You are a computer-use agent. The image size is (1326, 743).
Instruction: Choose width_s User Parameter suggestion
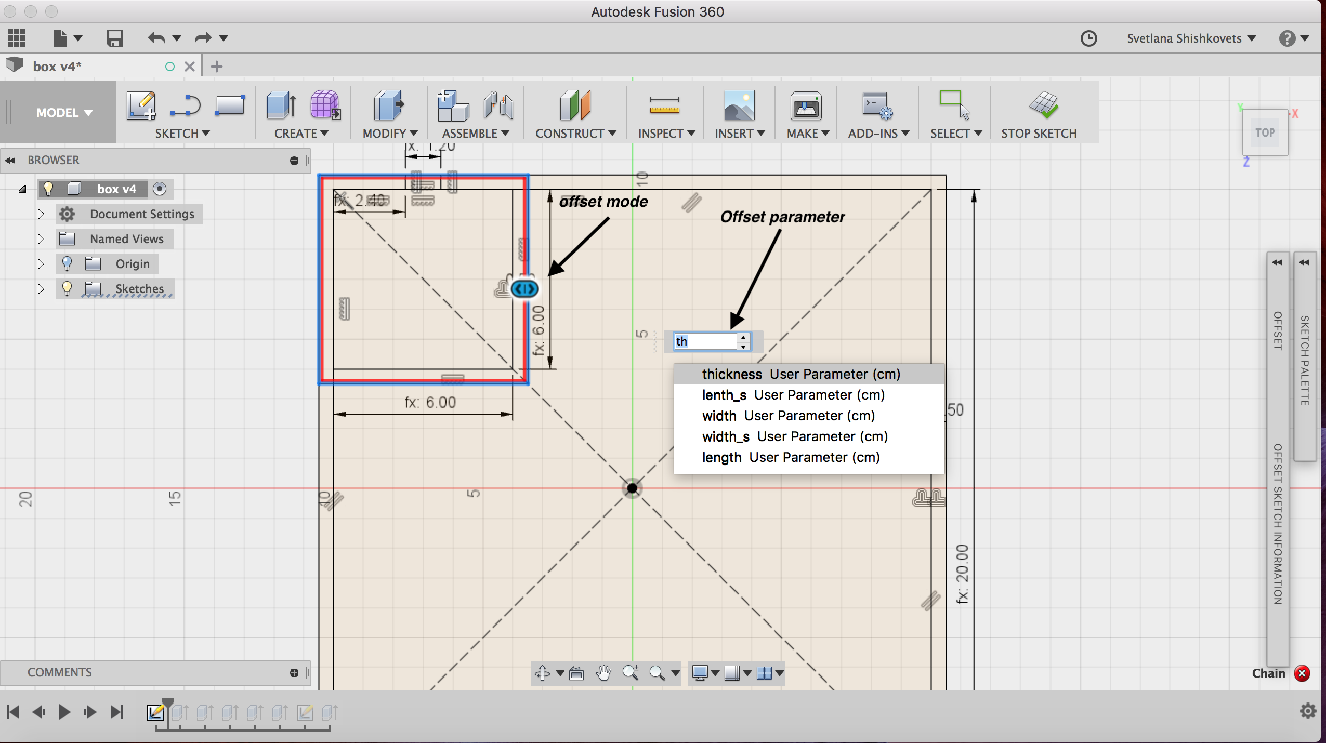[809, 436]
